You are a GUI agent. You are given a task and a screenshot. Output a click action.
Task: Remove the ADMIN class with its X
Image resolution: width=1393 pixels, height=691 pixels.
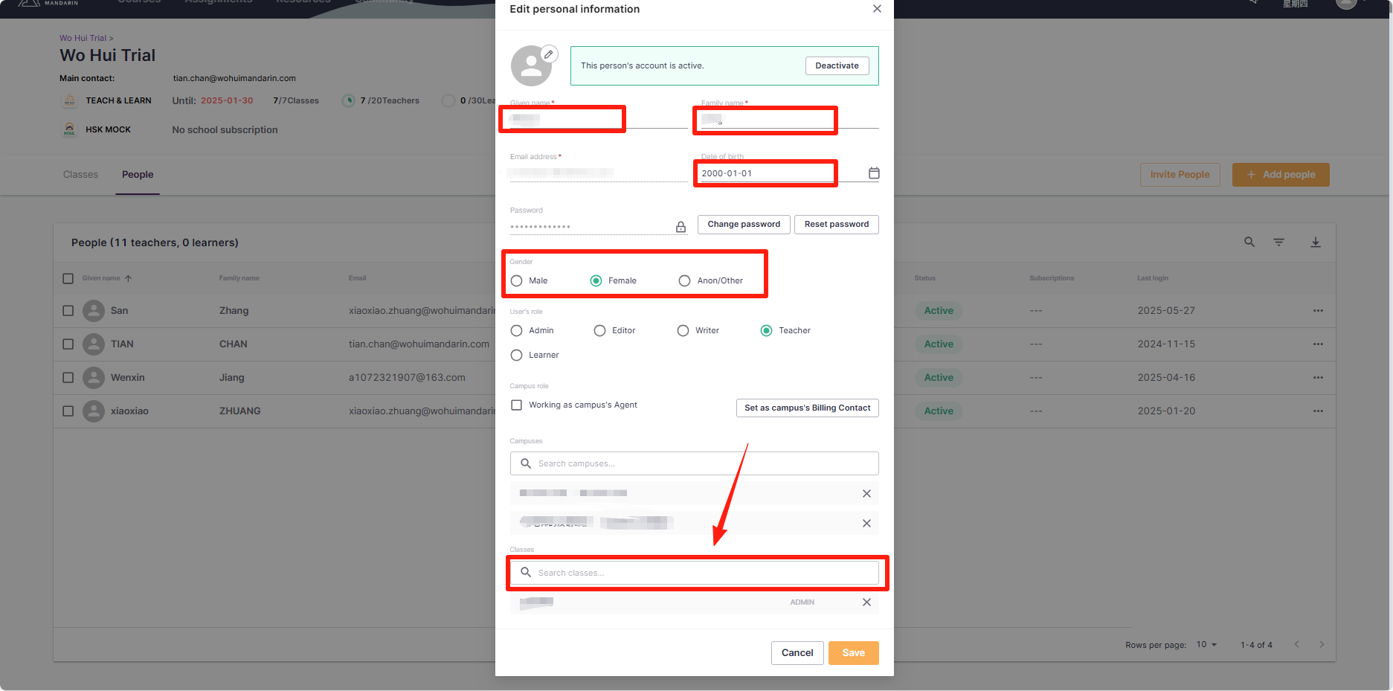[866, 602]
